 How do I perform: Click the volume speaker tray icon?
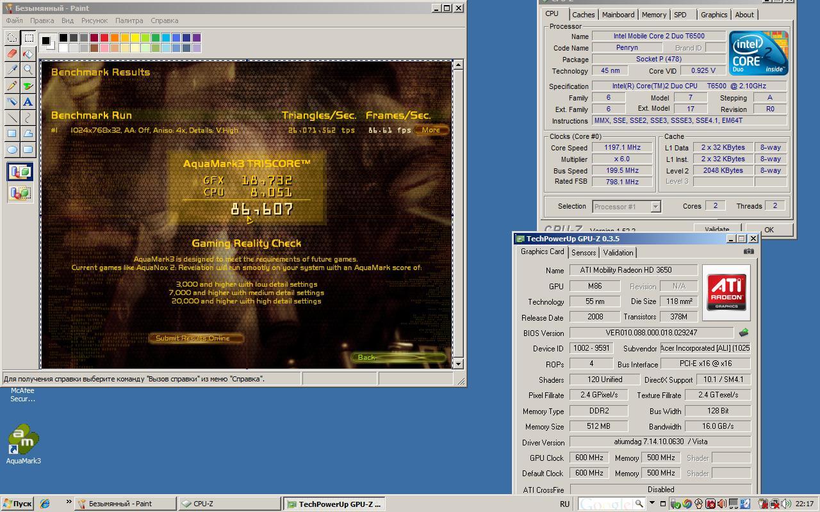point(785,504)
